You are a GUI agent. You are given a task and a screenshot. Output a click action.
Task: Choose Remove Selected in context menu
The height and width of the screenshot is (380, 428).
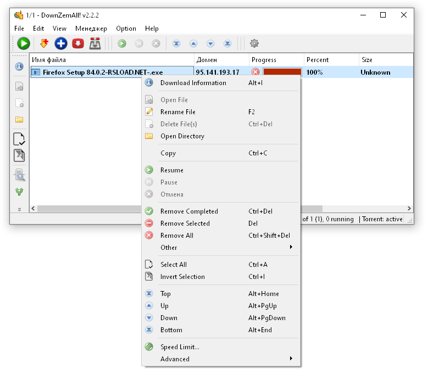pos(221,223)
